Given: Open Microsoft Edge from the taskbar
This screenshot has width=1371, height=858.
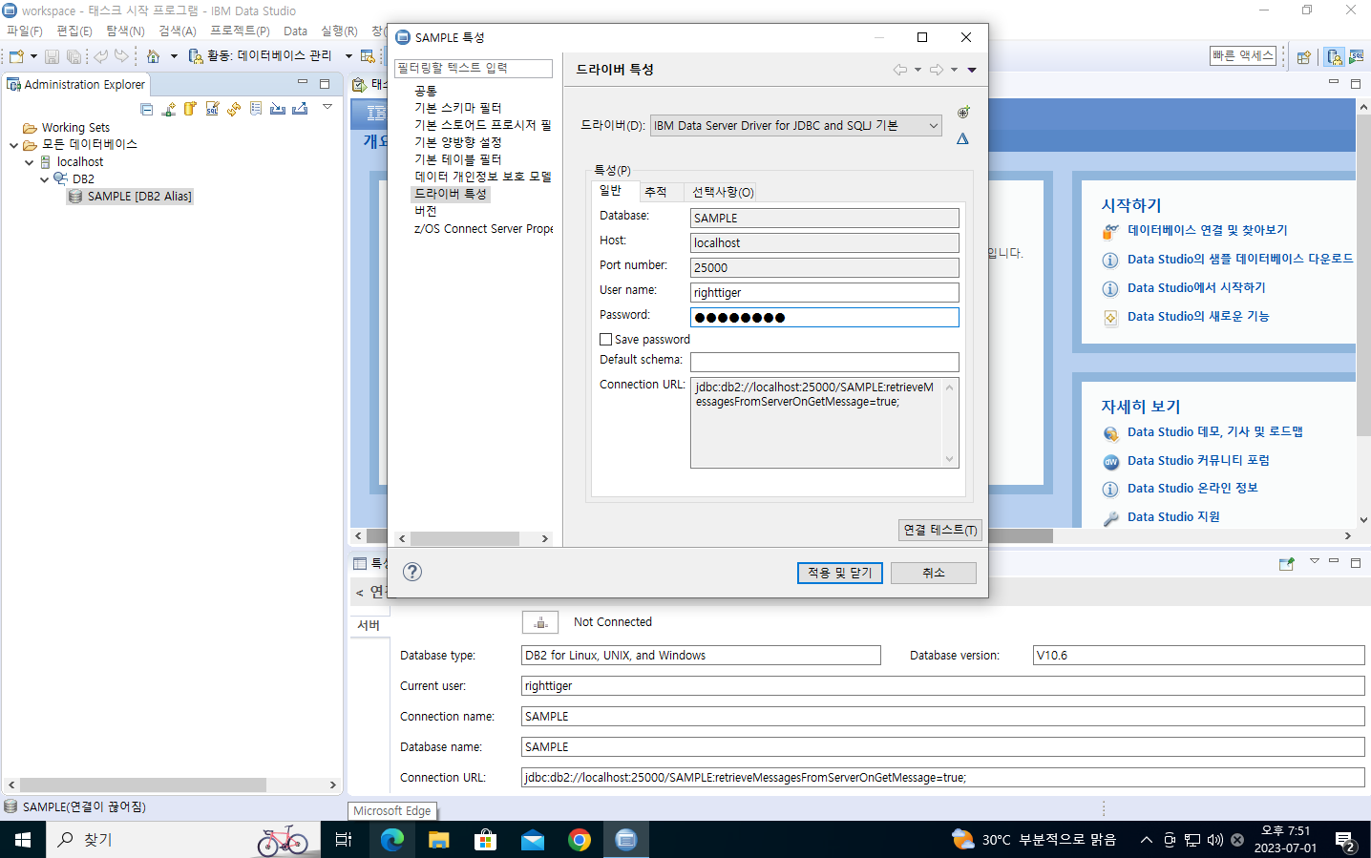Looking at the screenshot, I should pyautogui.click(x=392, y=840).
